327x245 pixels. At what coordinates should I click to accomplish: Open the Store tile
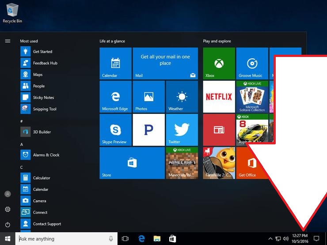[x=132, y=163]
